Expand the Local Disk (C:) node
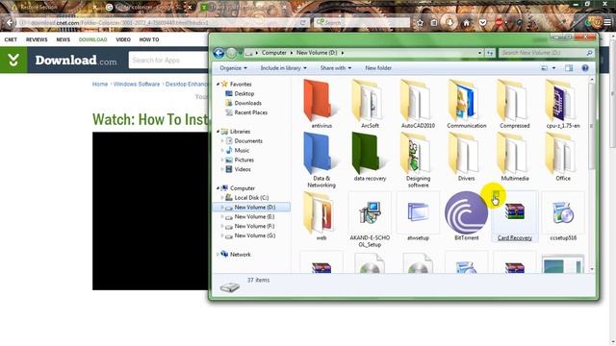Screen dimensions: 616x346 tap(222, 198)
